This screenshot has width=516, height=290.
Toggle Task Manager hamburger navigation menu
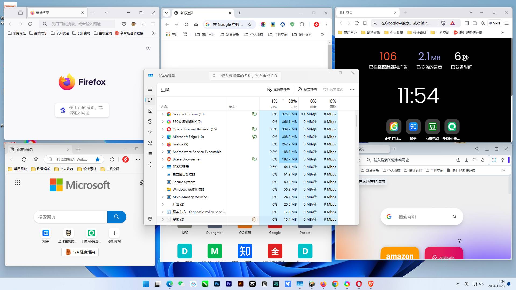[x=150, y=89]
